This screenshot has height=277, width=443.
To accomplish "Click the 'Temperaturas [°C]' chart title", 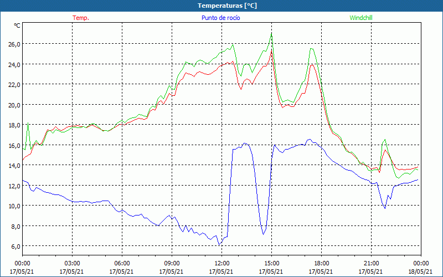I will tap(227, 6).
